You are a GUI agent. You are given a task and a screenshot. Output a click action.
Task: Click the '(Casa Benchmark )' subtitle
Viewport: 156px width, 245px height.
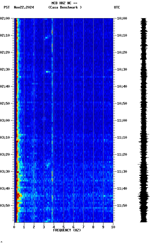(65, 7)
